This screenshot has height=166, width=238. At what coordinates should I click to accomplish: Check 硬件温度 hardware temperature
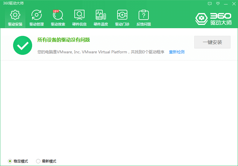(101, 18)
